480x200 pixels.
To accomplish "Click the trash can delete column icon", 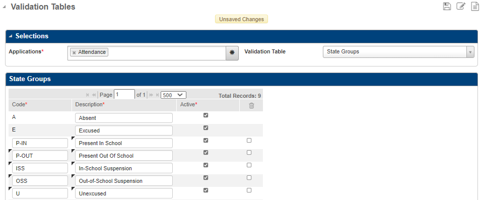I will pyautogui.click(x=251, y=105).
